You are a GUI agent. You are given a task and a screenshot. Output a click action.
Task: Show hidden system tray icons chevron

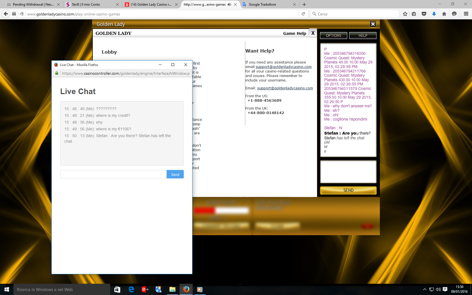[x=425, y=289]
